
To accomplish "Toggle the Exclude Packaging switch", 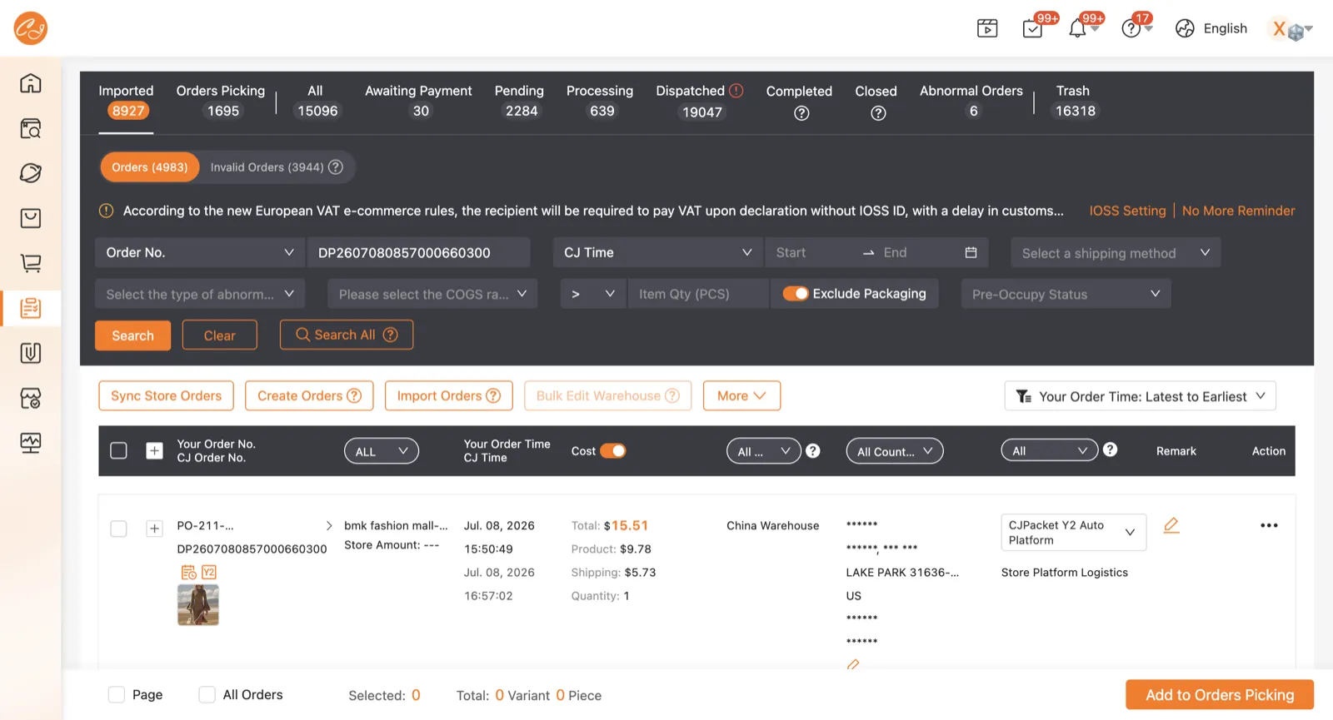I will pyautogui.click(x=796, y=294).
